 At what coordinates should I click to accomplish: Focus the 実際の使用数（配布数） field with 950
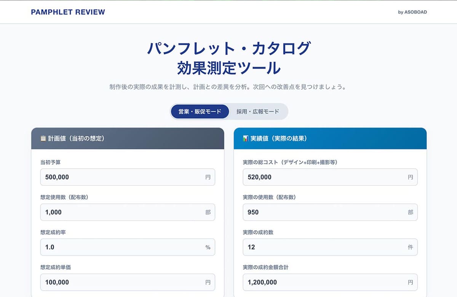point(330,212)
